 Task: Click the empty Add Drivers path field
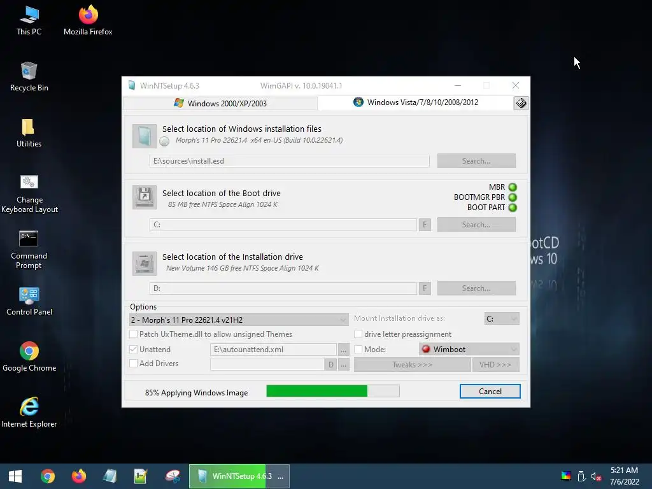tap(267, 364)
